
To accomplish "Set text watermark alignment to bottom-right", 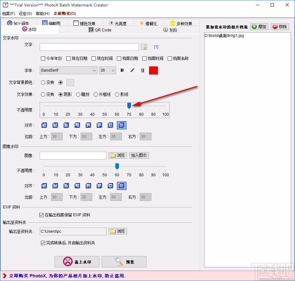I will [x=99, y=125].
